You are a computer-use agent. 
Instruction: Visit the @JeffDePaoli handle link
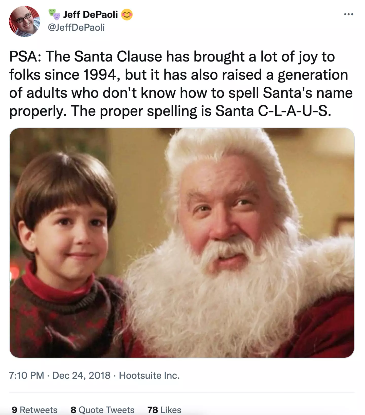pyautogui.click(x=76, y=27)
